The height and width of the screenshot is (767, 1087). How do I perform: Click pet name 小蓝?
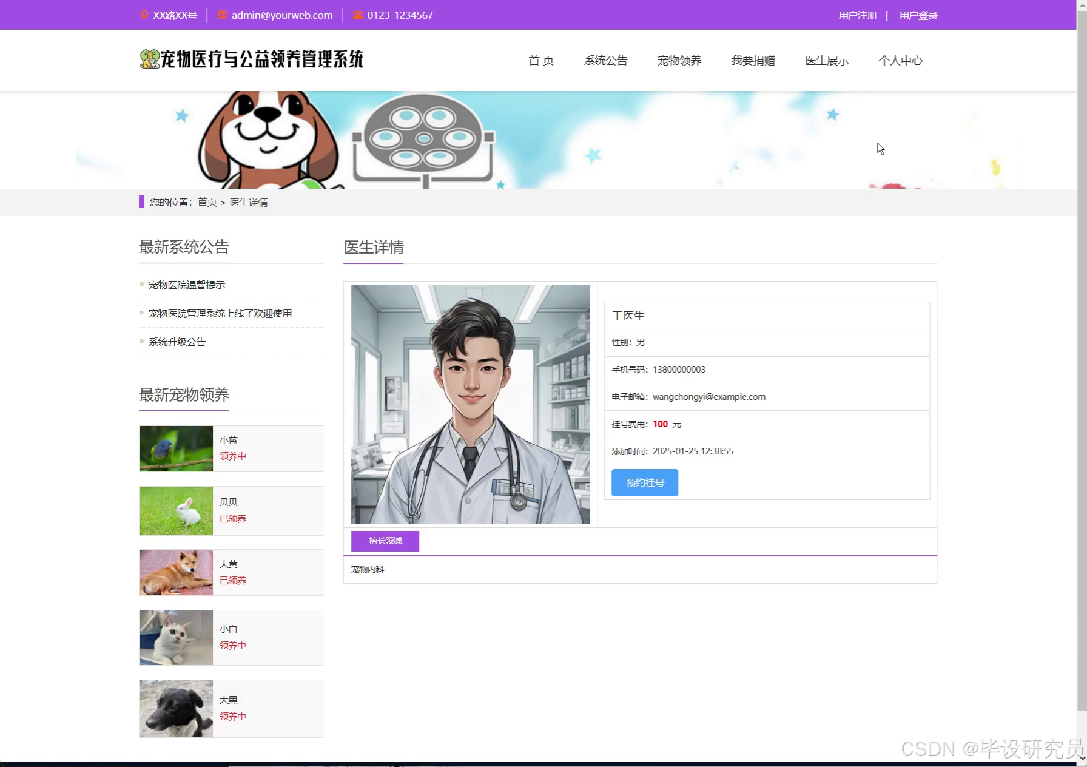[229, 441]
